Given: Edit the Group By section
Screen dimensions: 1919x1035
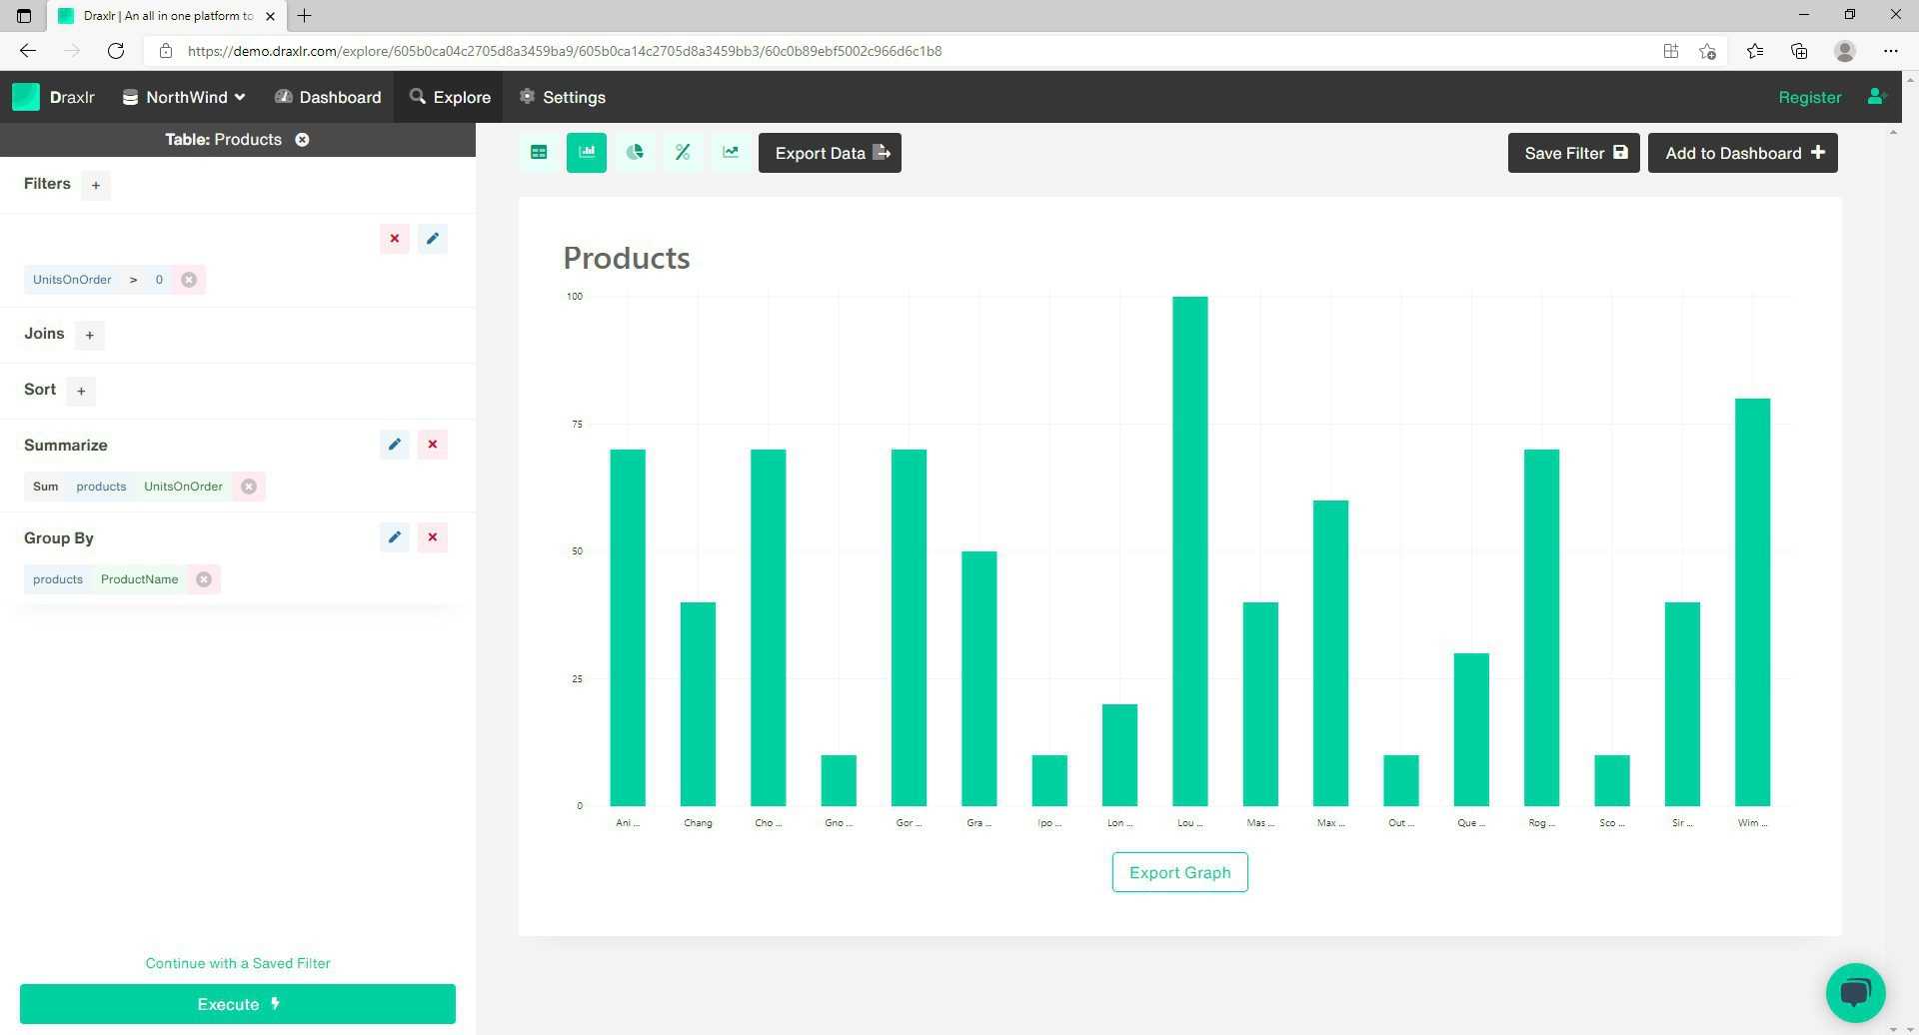Looking at the screenshot, I should point(395,537).
